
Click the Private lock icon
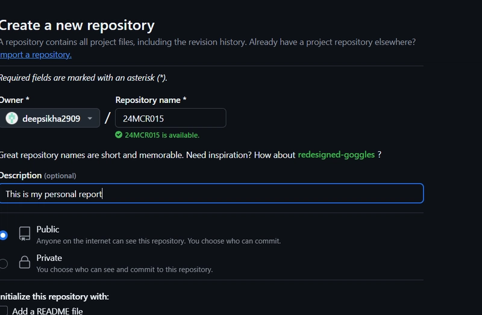pyautogui.click(x=25, y=263)
